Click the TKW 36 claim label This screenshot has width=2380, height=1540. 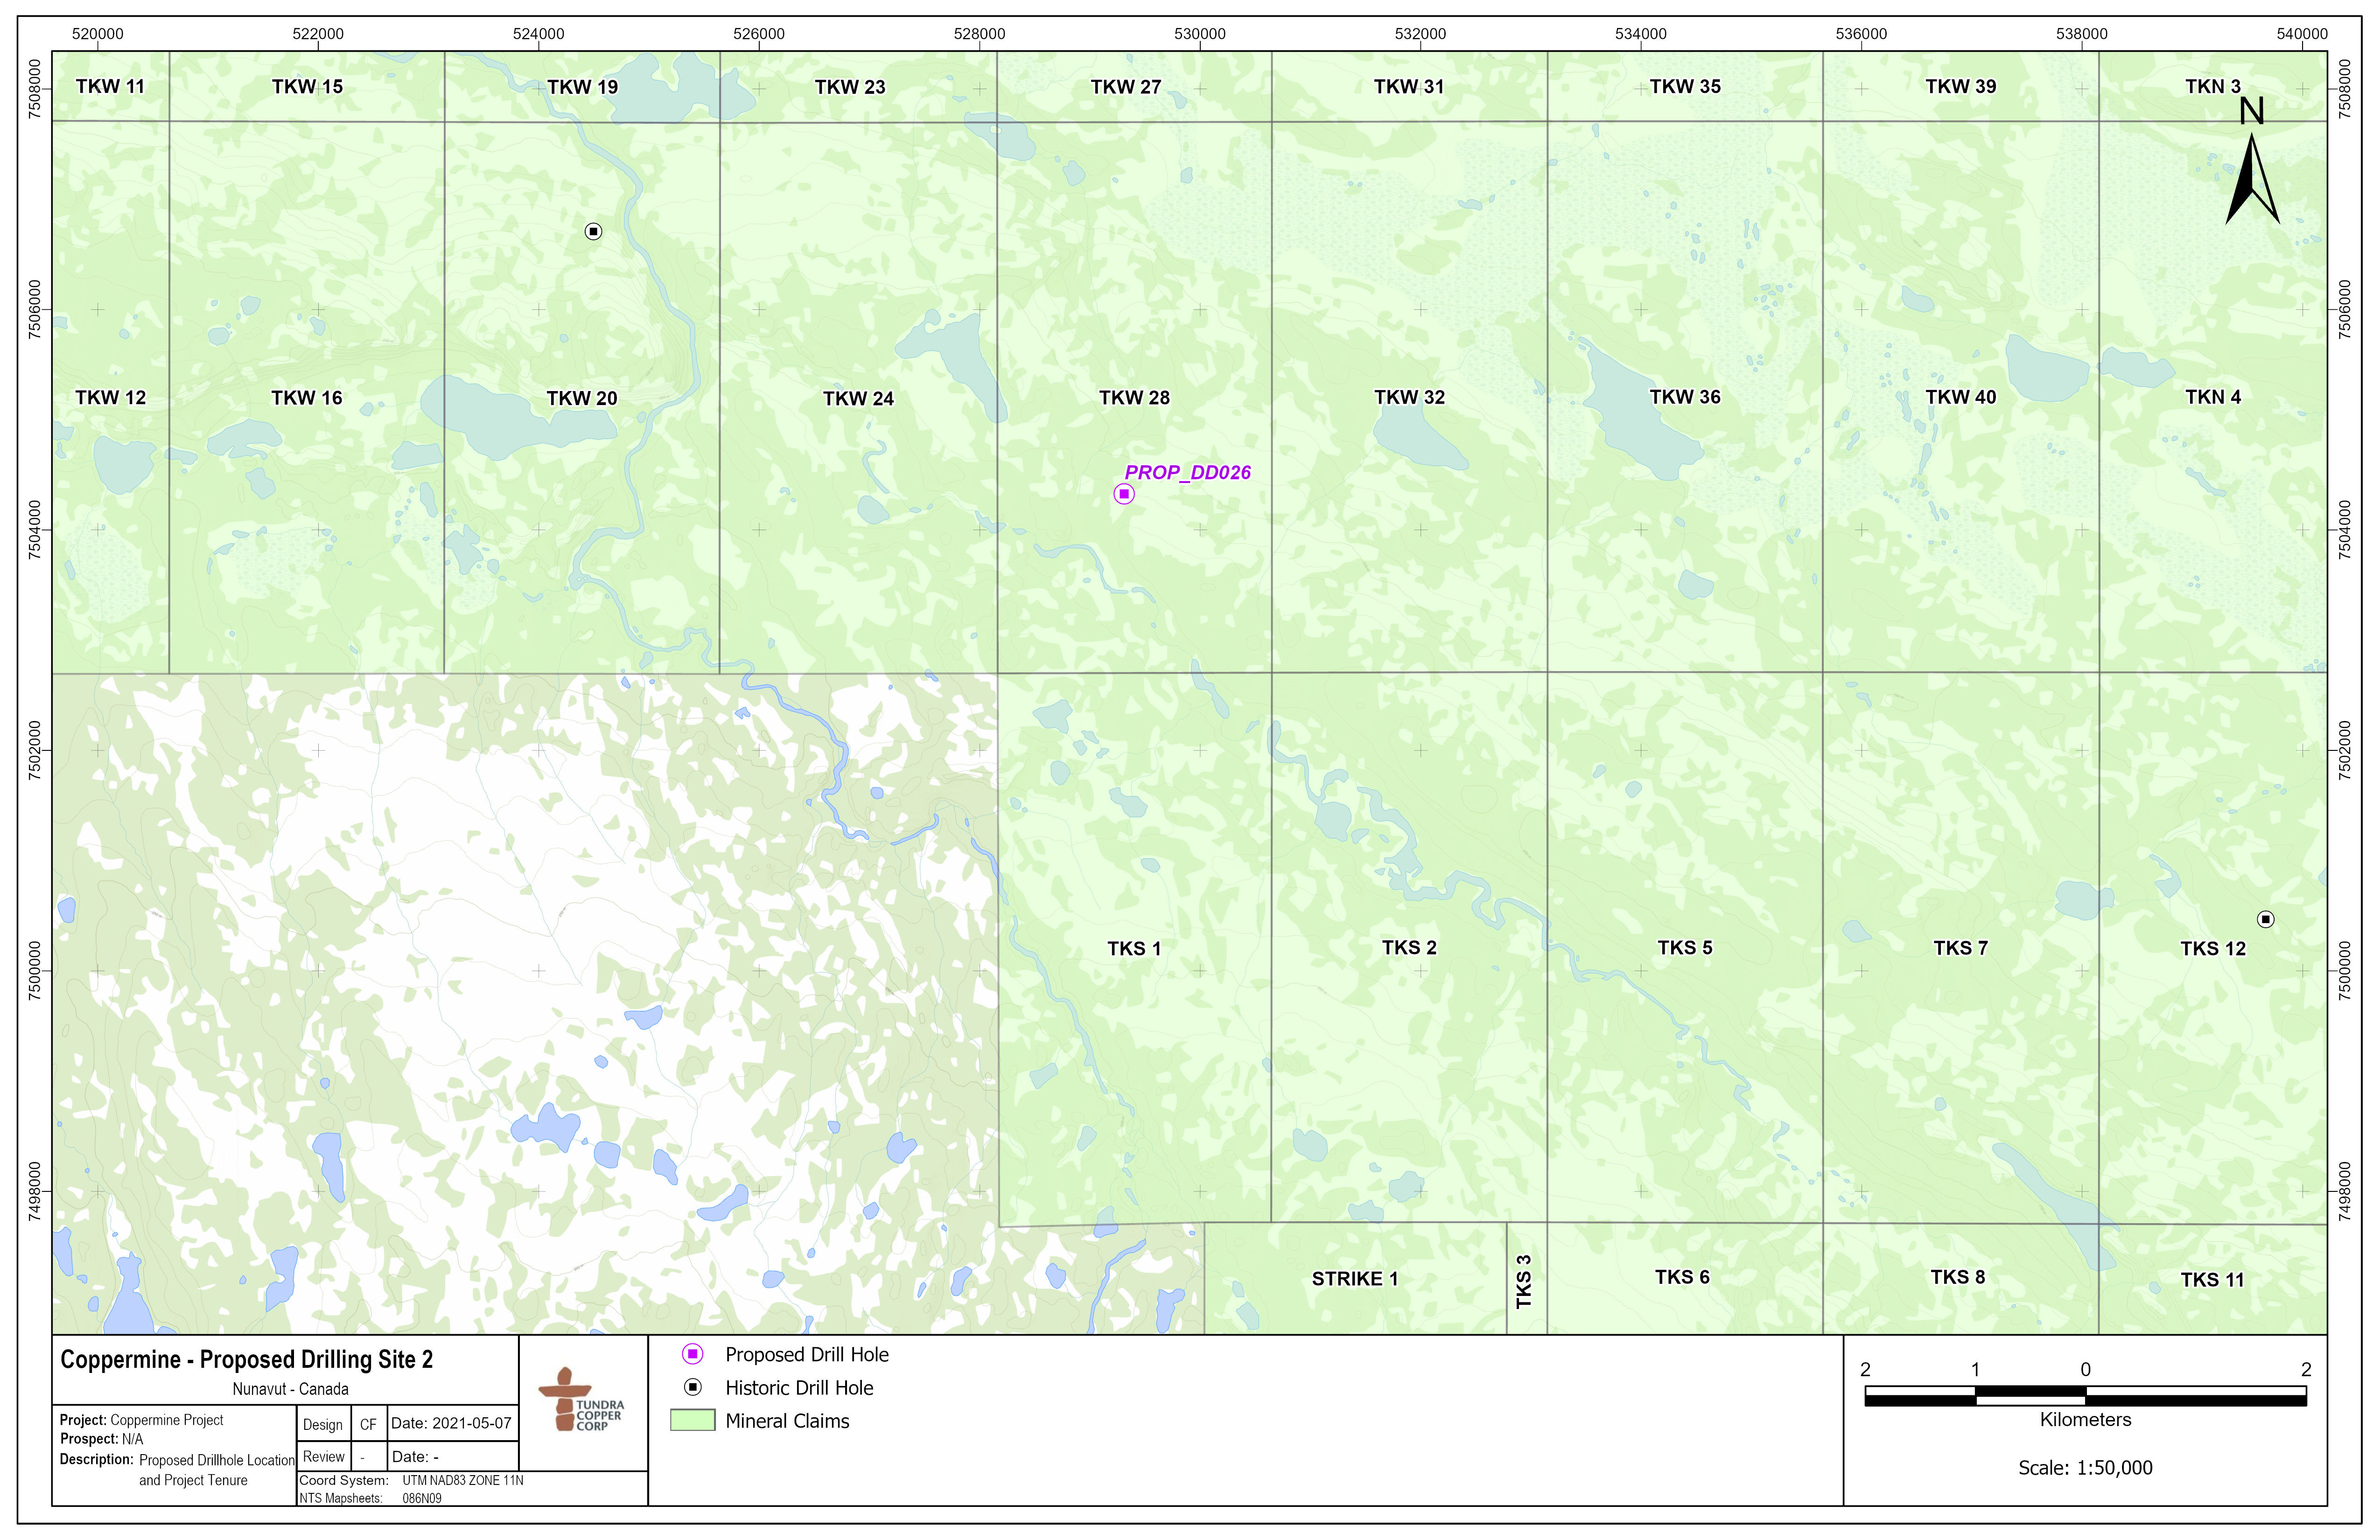(x=1685, y=398)
